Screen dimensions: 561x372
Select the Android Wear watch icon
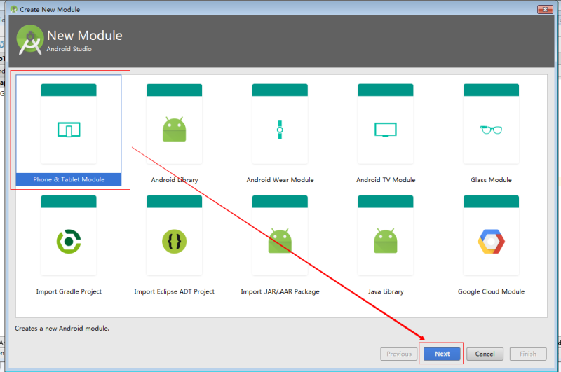[x=280, y=130]
